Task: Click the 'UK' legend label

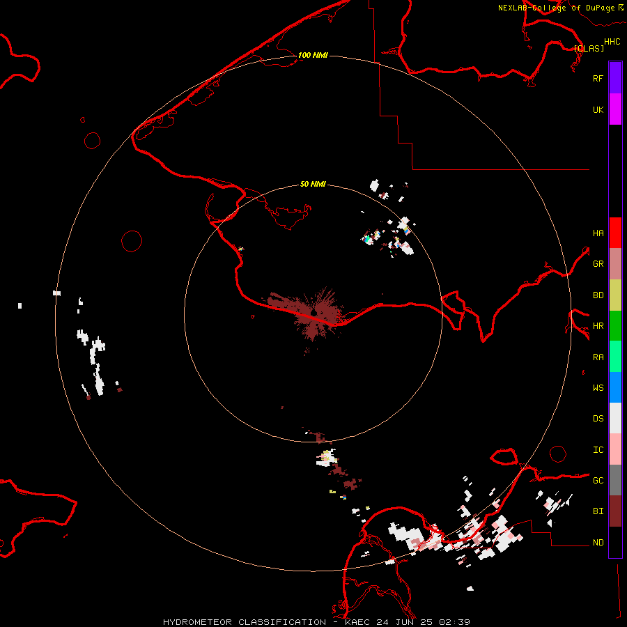Action: point(598,109)
